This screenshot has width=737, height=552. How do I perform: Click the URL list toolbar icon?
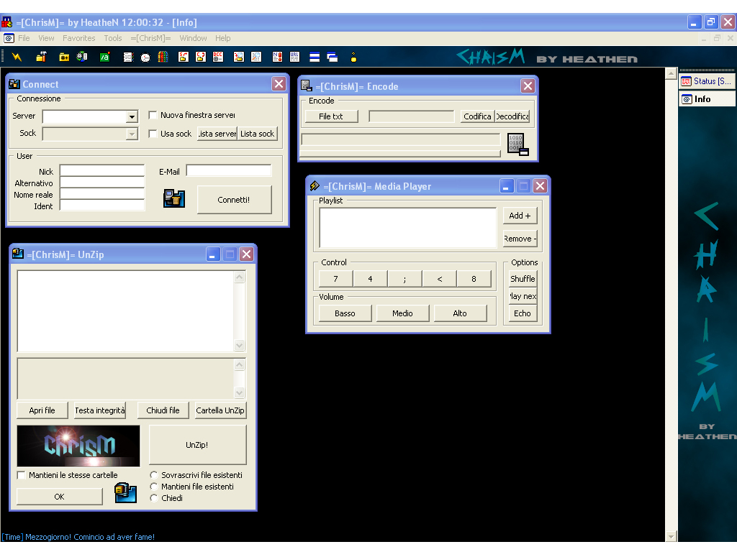294,57
